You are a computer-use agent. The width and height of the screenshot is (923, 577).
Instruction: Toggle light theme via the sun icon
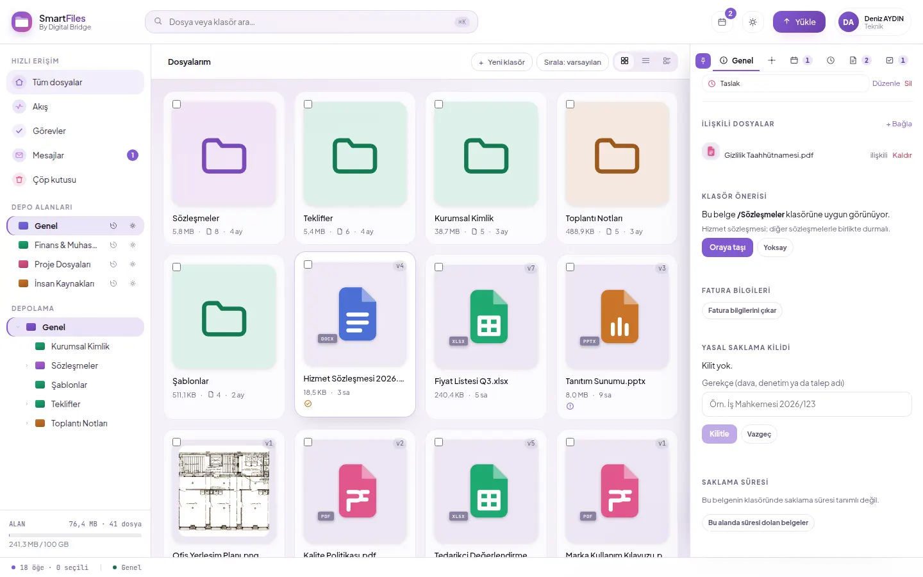(753, 22)
